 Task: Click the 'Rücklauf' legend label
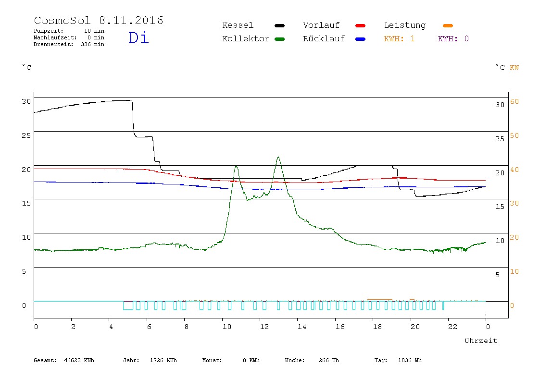click(324, 39)
